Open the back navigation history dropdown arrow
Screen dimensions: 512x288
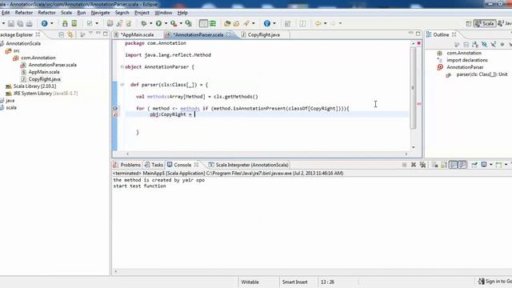point(325,23)
